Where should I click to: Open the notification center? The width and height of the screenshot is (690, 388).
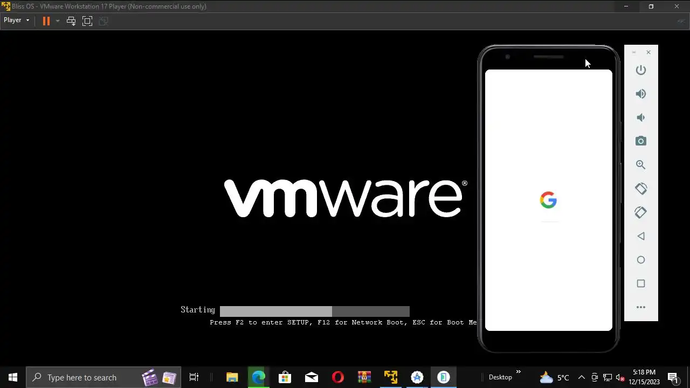673,377
